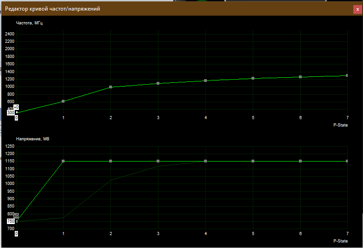
Task: Click highlighted 0 label under voltage chart
Action: tap(16, 234)
